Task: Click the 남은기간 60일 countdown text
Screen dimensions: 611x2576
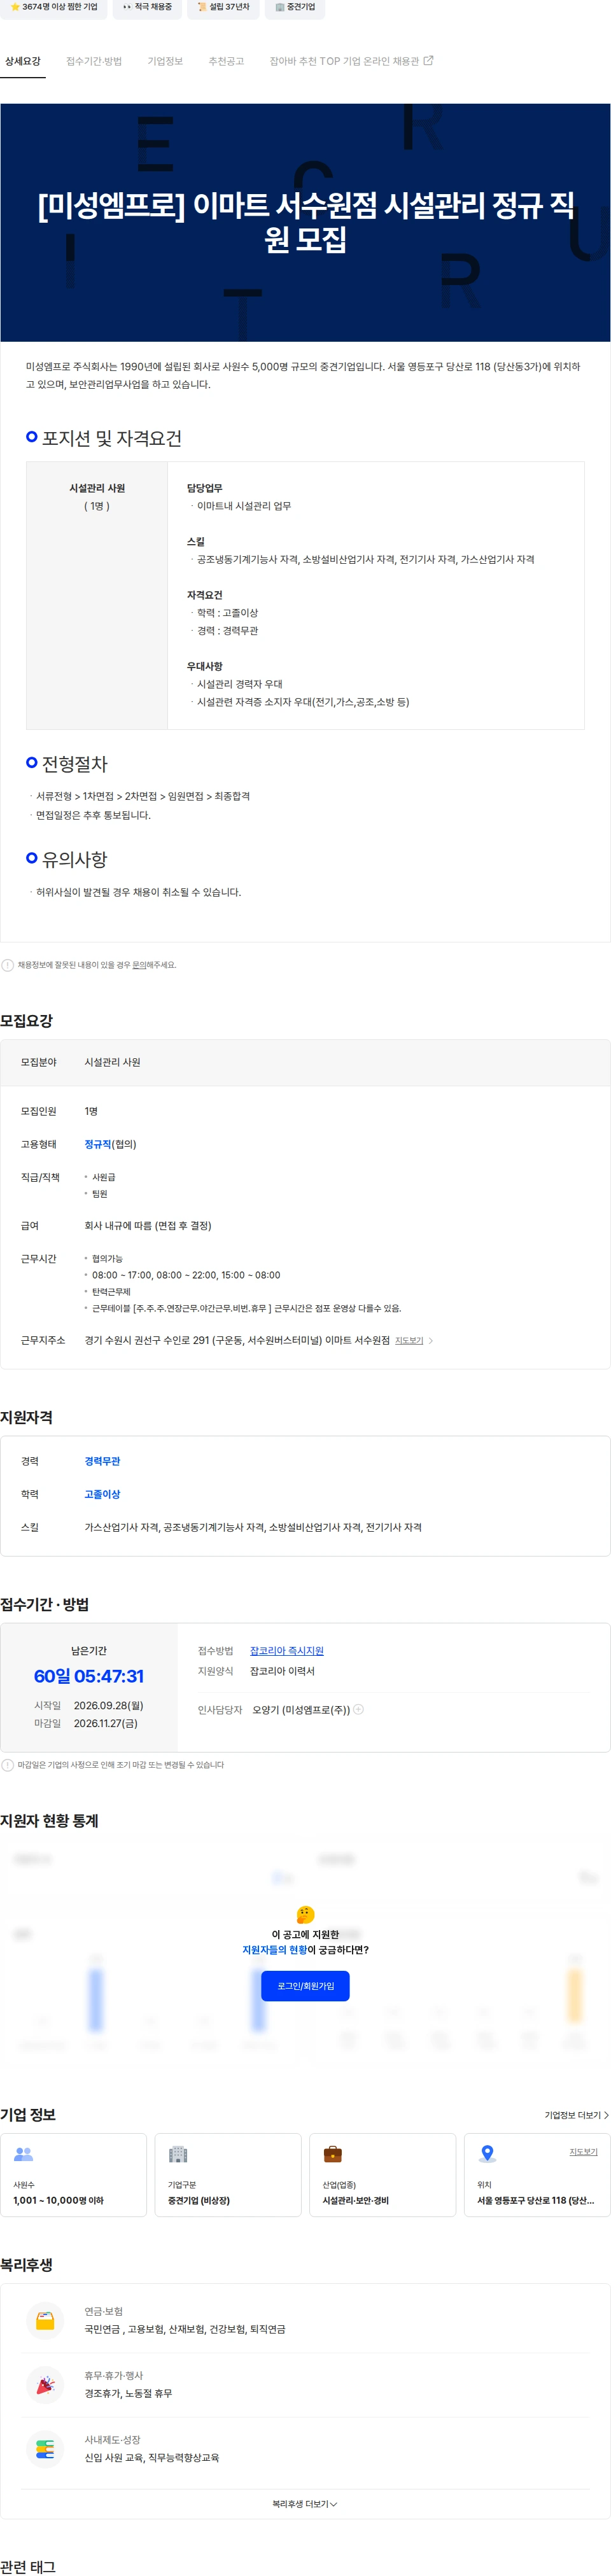Action: [x=89, y=1676]
